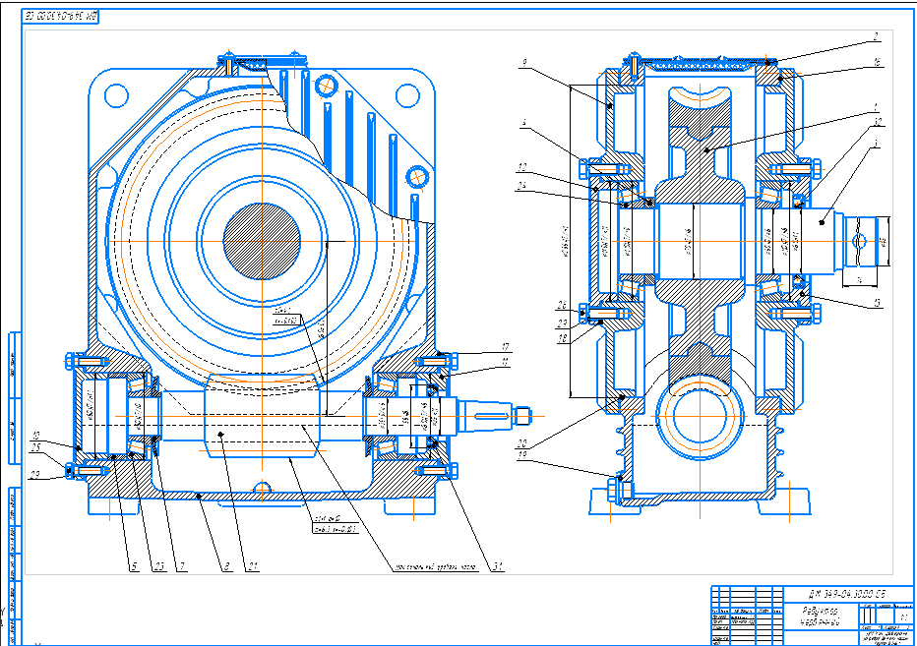Image resolution: width=917 pixels, height=646 pixels.
Task: Select drawing number ДМ 349-04.10.00 СБ in title block
Action: [847, 593]
